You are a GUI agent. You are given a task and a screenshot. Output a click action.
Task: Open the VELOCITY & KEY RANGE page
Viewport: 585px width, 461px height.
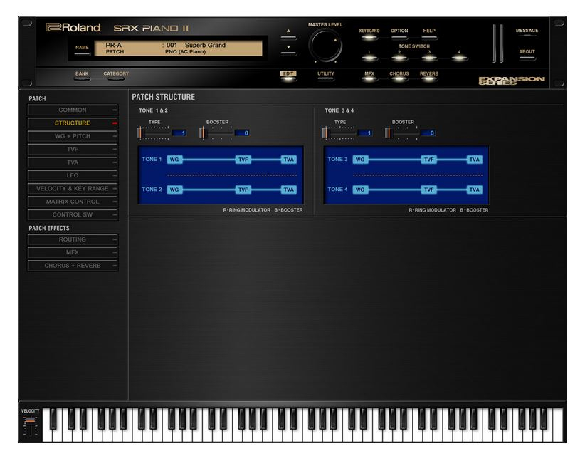point(73,189)
